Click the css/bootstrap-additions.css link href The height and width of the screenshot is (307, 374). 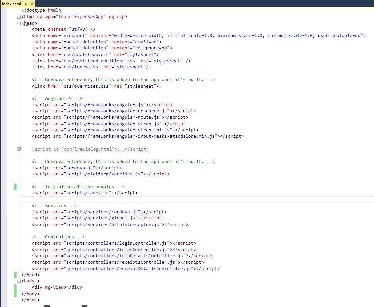pos(99,61)
